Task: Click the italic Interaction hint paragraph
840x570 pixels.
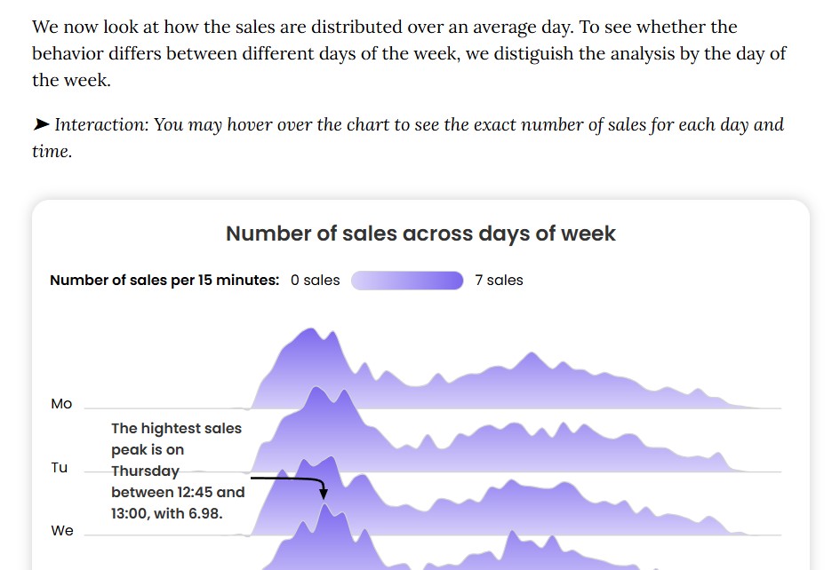Action: tap(408, 138)
